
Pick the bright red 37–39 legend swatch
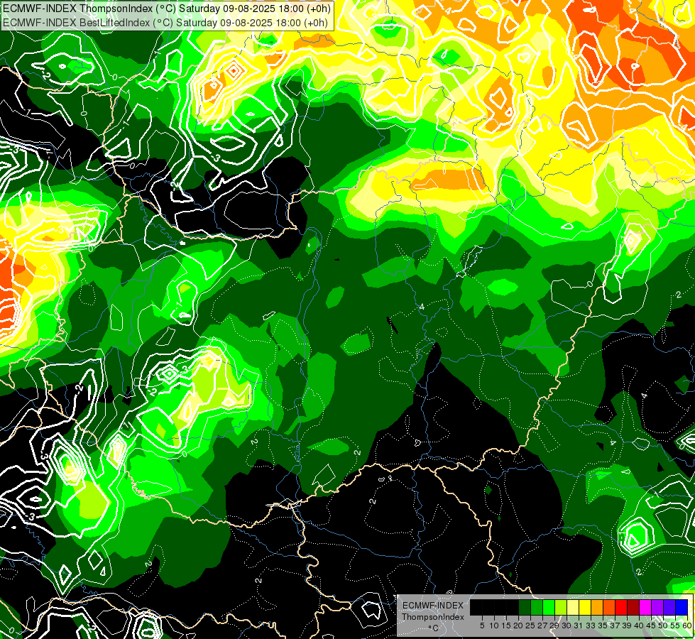(x=621, y=607)
